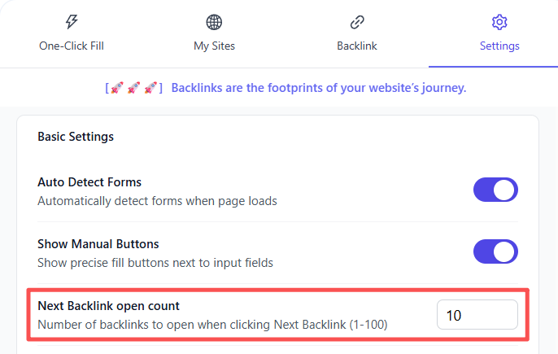Screen dimensions: 558x354
Task: Focus the Next Backlink open count field
Action: [477, 315]
